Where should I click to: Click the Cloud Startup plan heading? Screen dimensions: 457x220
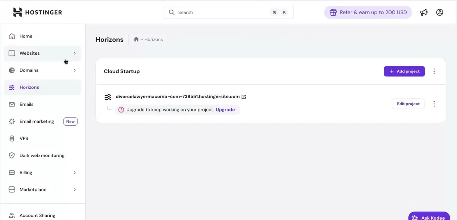pos(122,71)
